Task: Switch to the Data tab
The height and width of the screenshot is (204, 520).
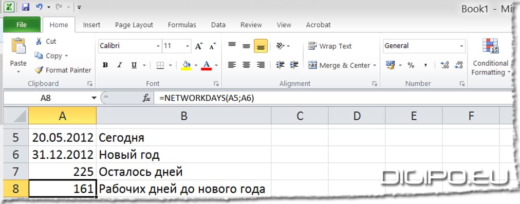Action: coord(218,25)
